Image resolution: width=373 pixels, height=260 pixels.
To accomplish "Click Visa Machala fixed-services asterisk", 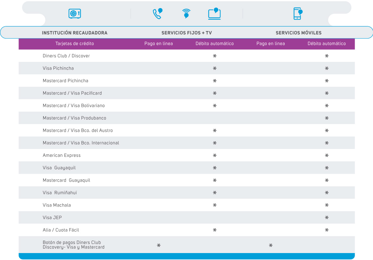I will click(x=215, y=205).
